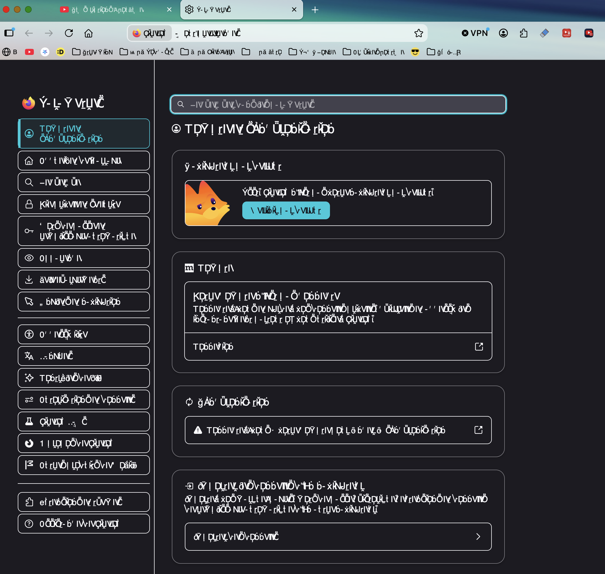
Task: Open the sidebar category with the sparkle star icon
Action: (x=84, y=378)
